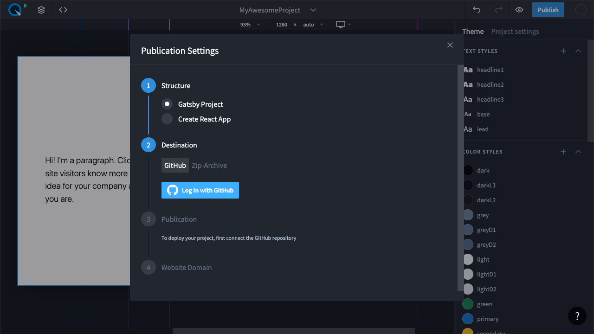The image size is (594, 334).
Task: Switch to Project settings tab
Action: pos(515,32)
